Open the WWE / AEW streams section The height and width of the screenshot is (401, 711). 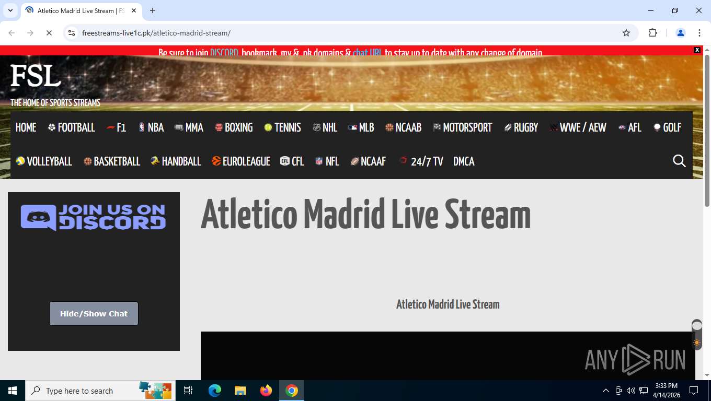coord(578,127)
